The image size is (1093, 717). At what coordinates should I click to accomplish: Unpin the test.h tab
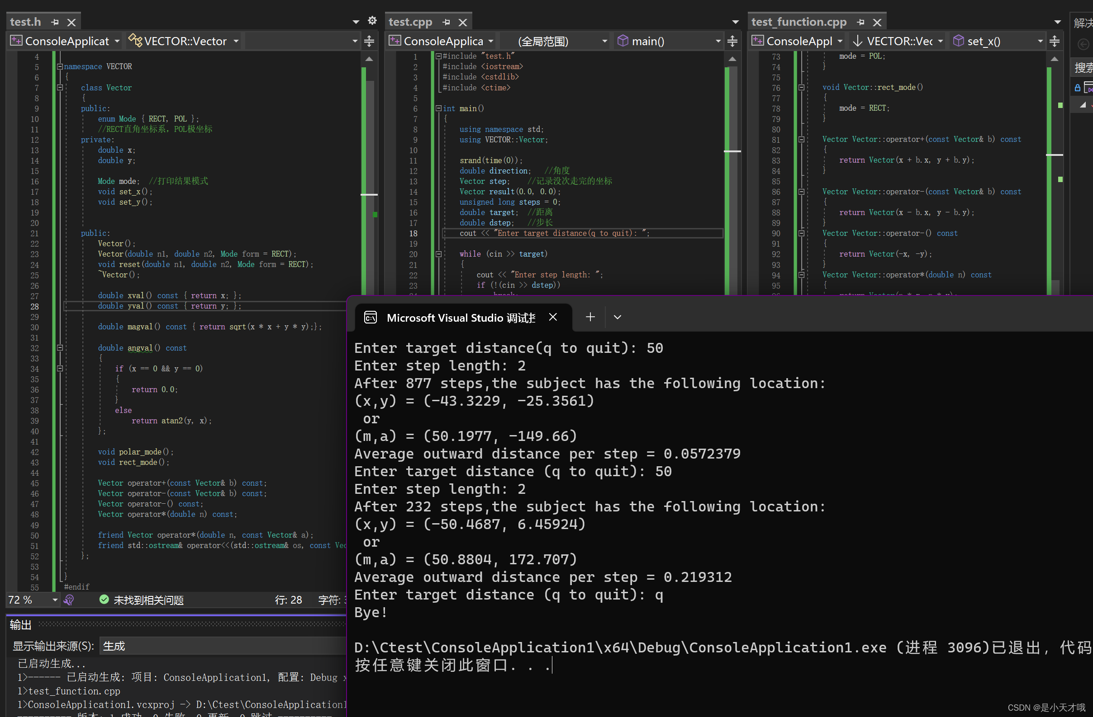55,22
